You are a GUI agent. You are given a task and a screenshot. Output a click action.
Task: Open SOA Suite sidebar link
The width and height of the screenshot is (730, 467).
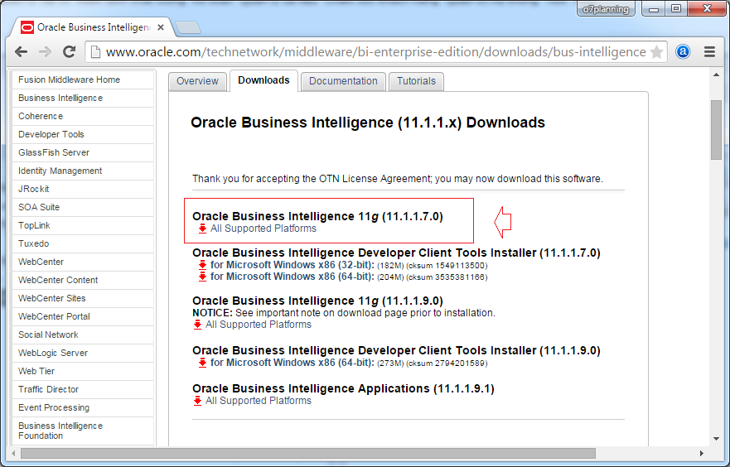coord(83,207)
